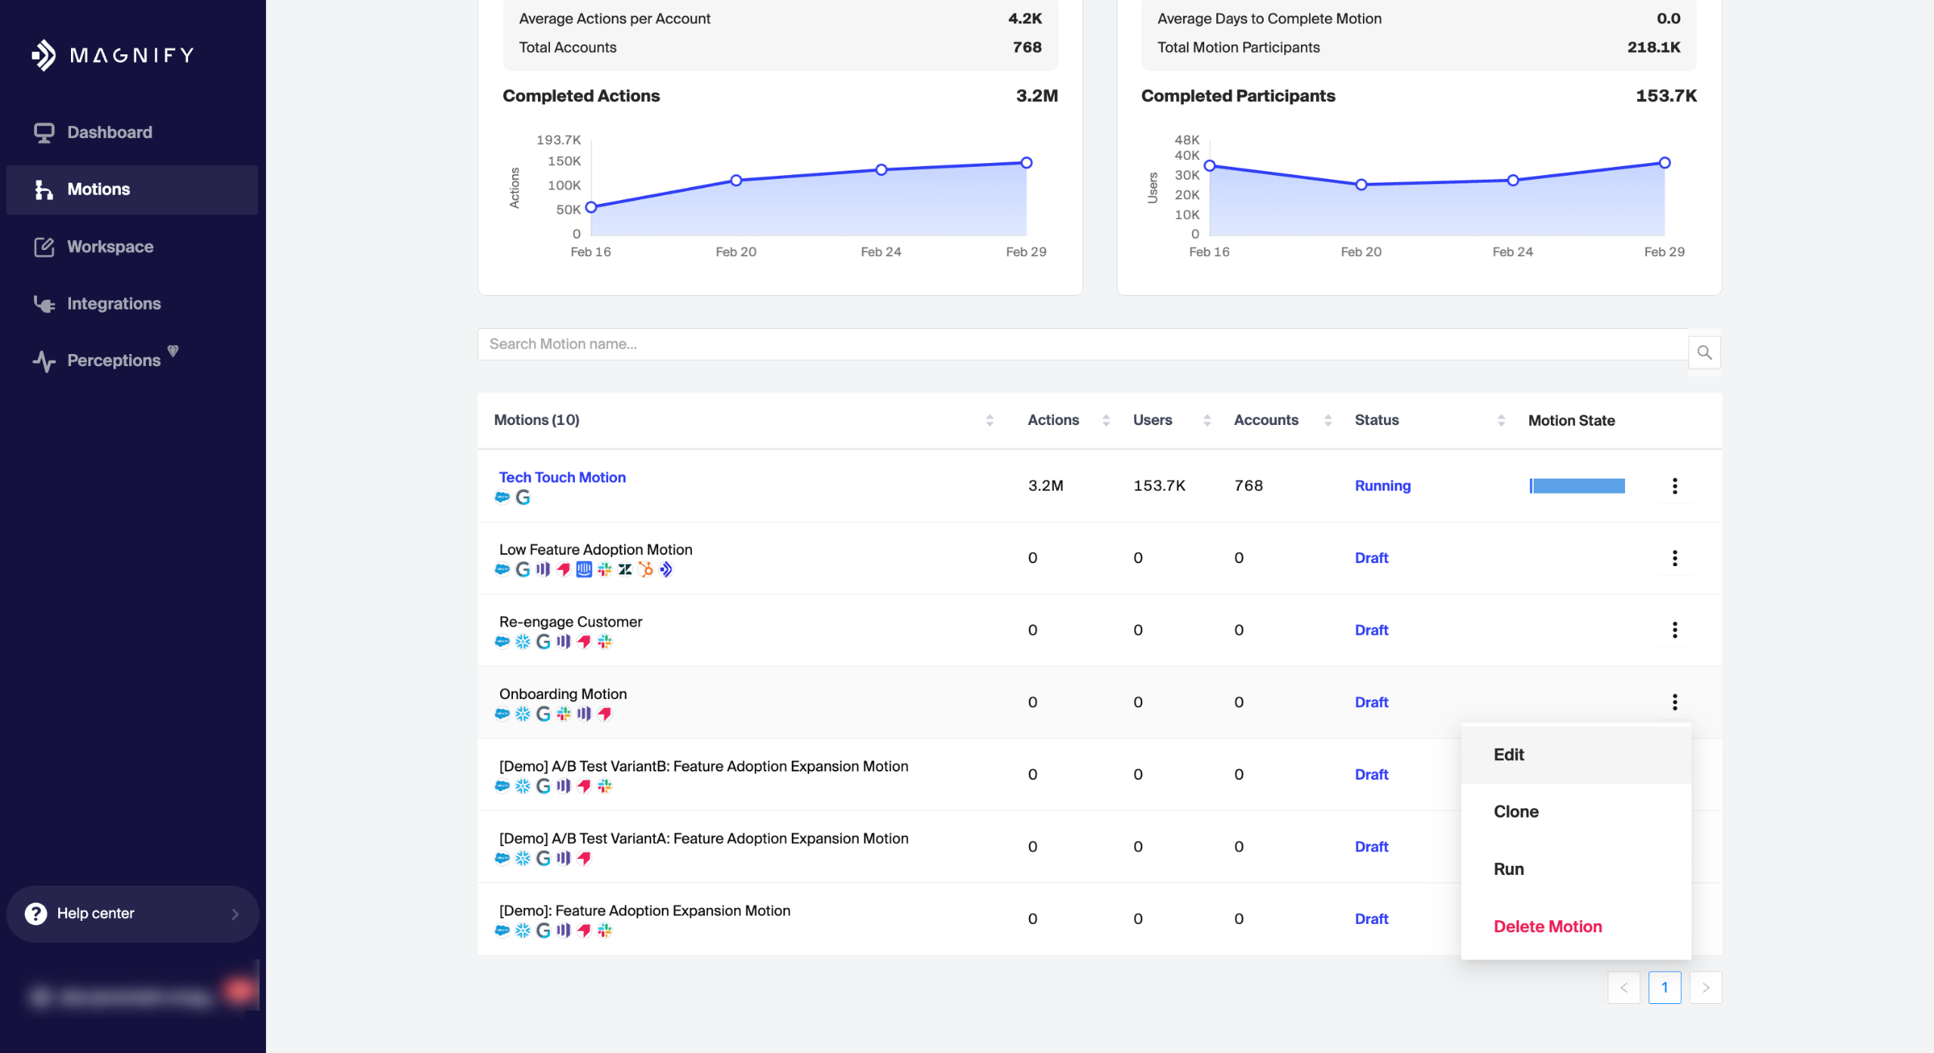Click the Help center question icon
This screenshot has width=1934, height=1053.
click(x=36, y=913)
